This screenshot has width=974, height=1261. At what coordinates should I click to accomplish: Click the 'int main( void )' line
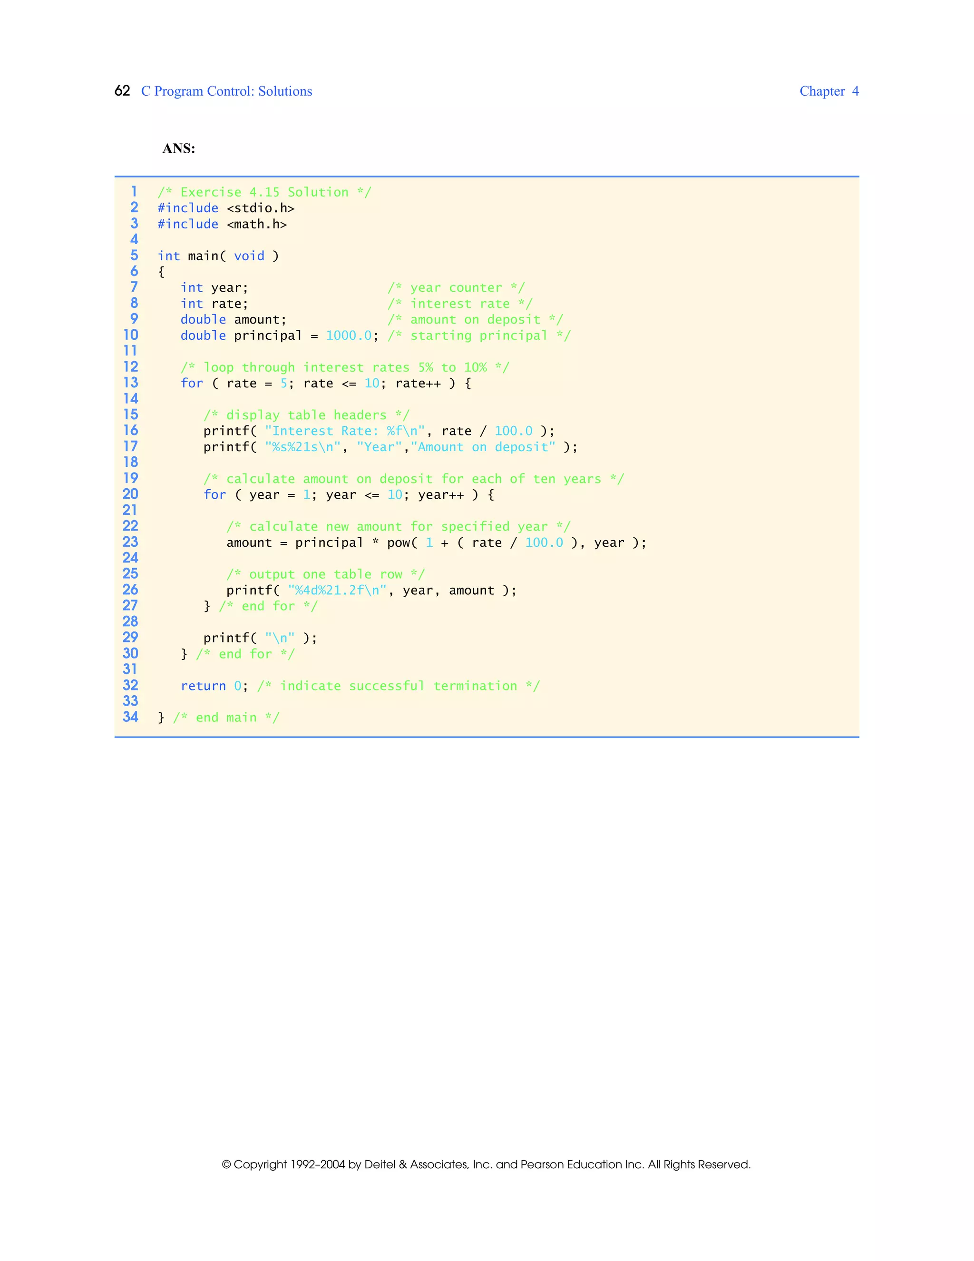[x=218, y=256]
